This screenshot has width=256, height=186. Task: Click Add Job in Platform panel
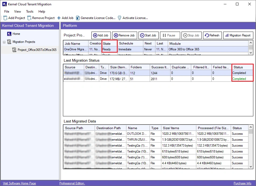pyautogui.click(x=101, y=35)
